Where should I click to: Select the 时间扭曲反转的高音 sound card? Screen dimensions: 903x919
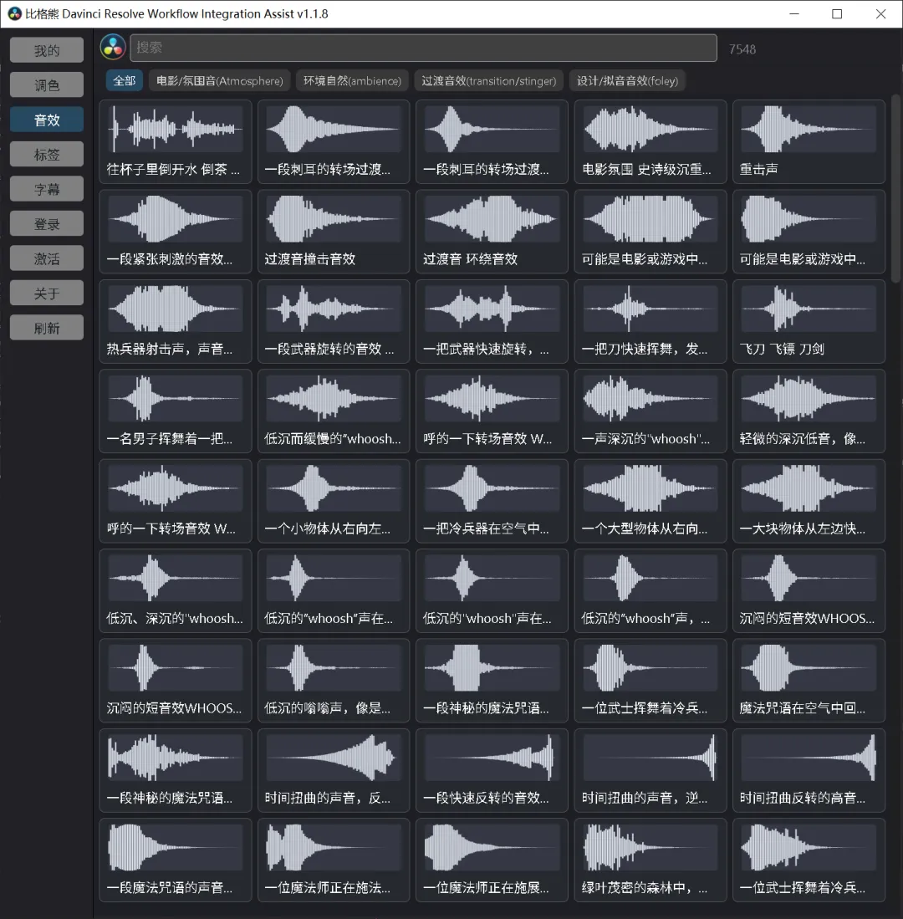[x=809, y=769]
